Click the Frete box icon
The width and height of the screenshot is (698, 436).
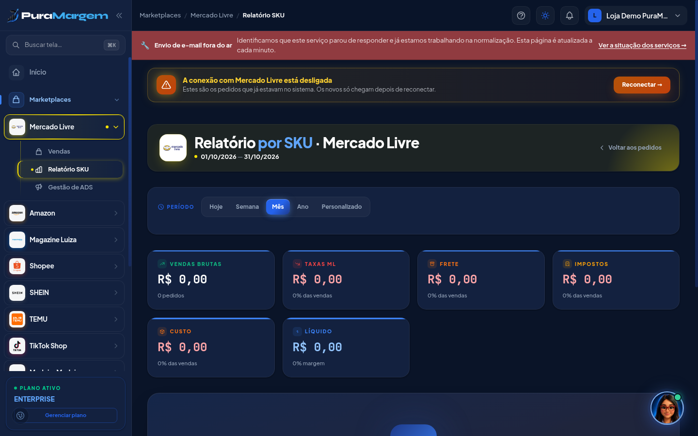pos(432,264)
